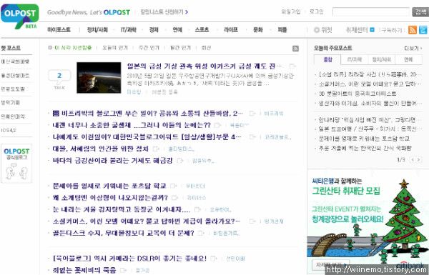The height and width of the screenshot is (275, 429).
Task: Open the blue Twitter subscribe icon
Action: [423, 30]
